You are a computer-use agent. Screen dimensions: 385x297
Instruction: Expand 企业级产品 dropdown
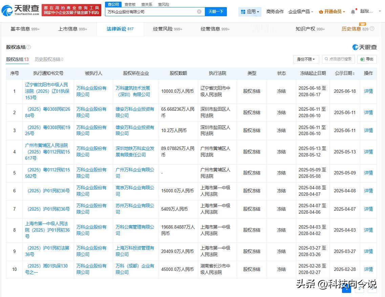pyautogui.click(x=301, y=12)
